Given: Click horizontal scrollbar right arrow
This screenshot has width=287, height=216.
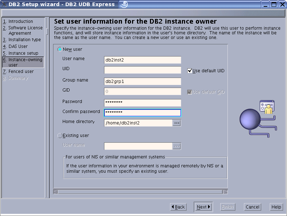Looking at the screenshot, I should coord(226,192).
